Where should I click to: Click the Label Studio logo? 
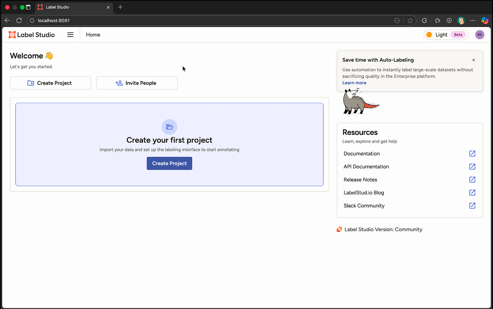tap(31, 35)
